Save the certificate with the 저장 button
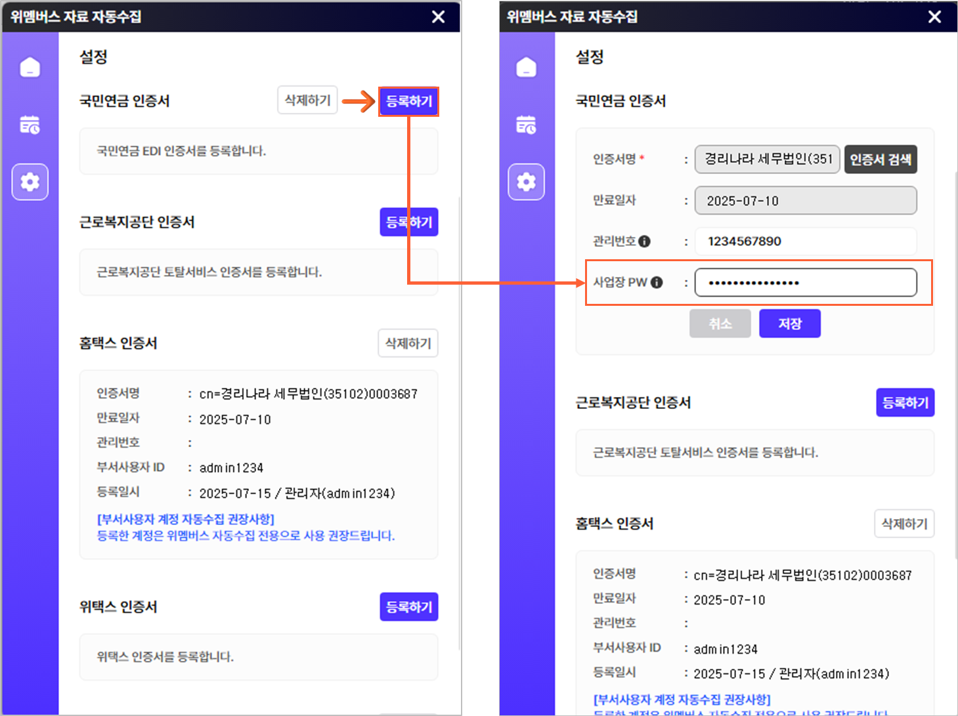958x716 pixels. [x=790, y=324]
